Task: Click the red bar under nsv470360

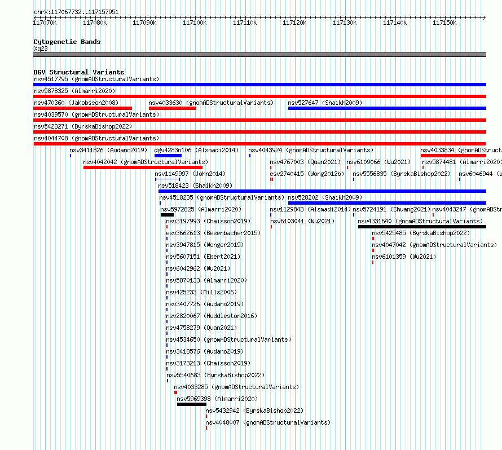Action: tap(82, 108)
